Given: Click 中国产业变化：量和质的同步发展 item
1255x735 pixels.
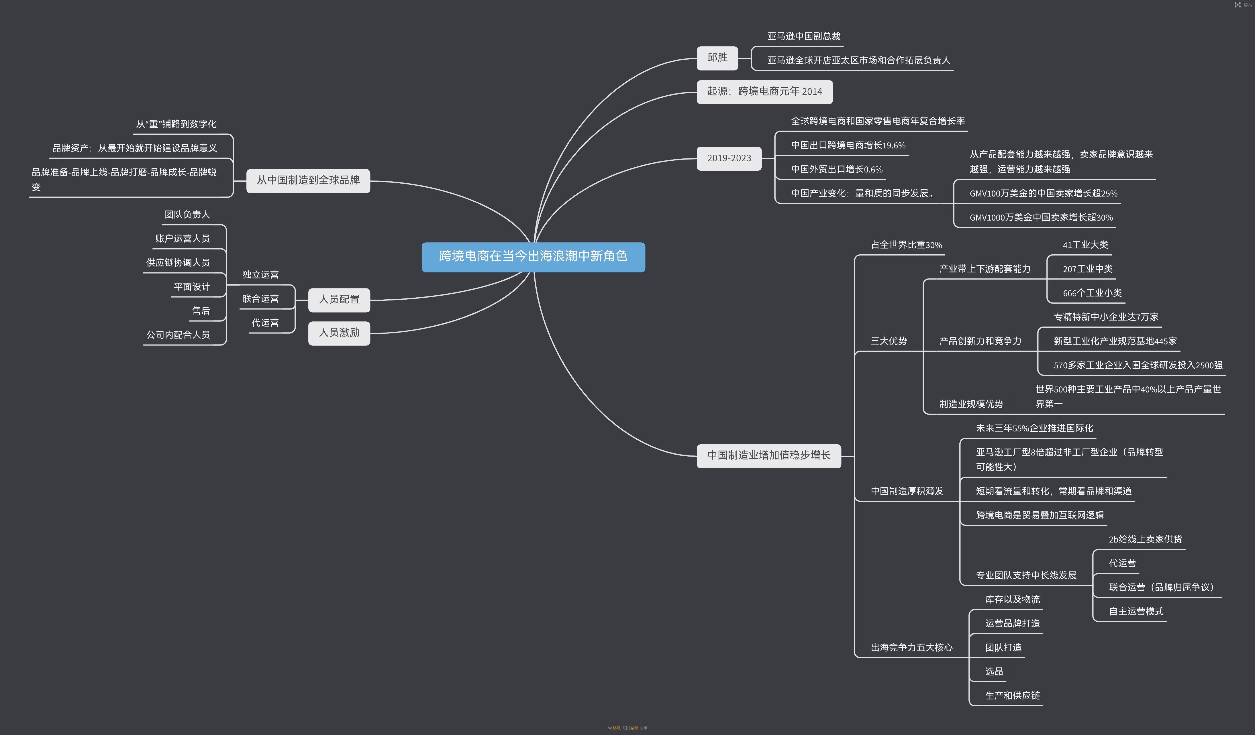Looking at the screenshot, I should tap(863, 193).
